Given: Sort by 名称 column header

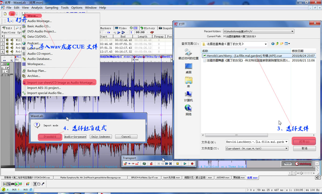Looking at the screenshot, I should (246, 51).
